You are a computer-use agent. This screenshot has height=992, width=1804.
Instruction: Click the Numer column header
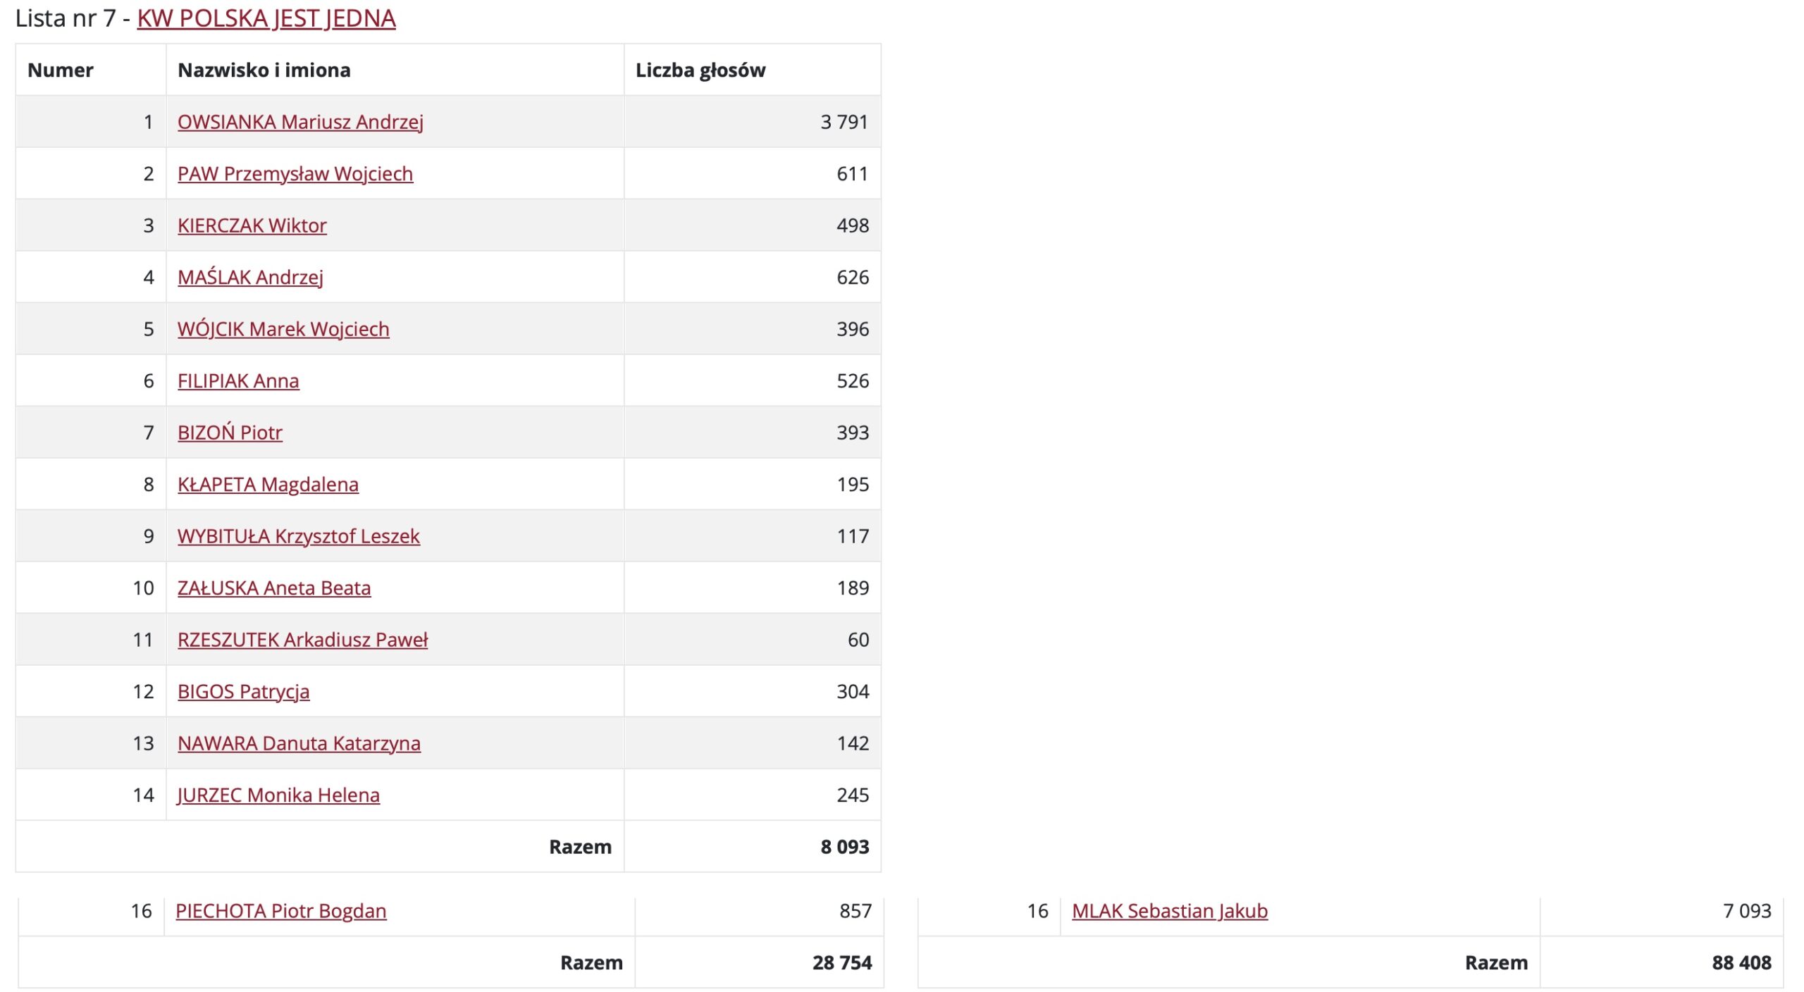[61, 70]
